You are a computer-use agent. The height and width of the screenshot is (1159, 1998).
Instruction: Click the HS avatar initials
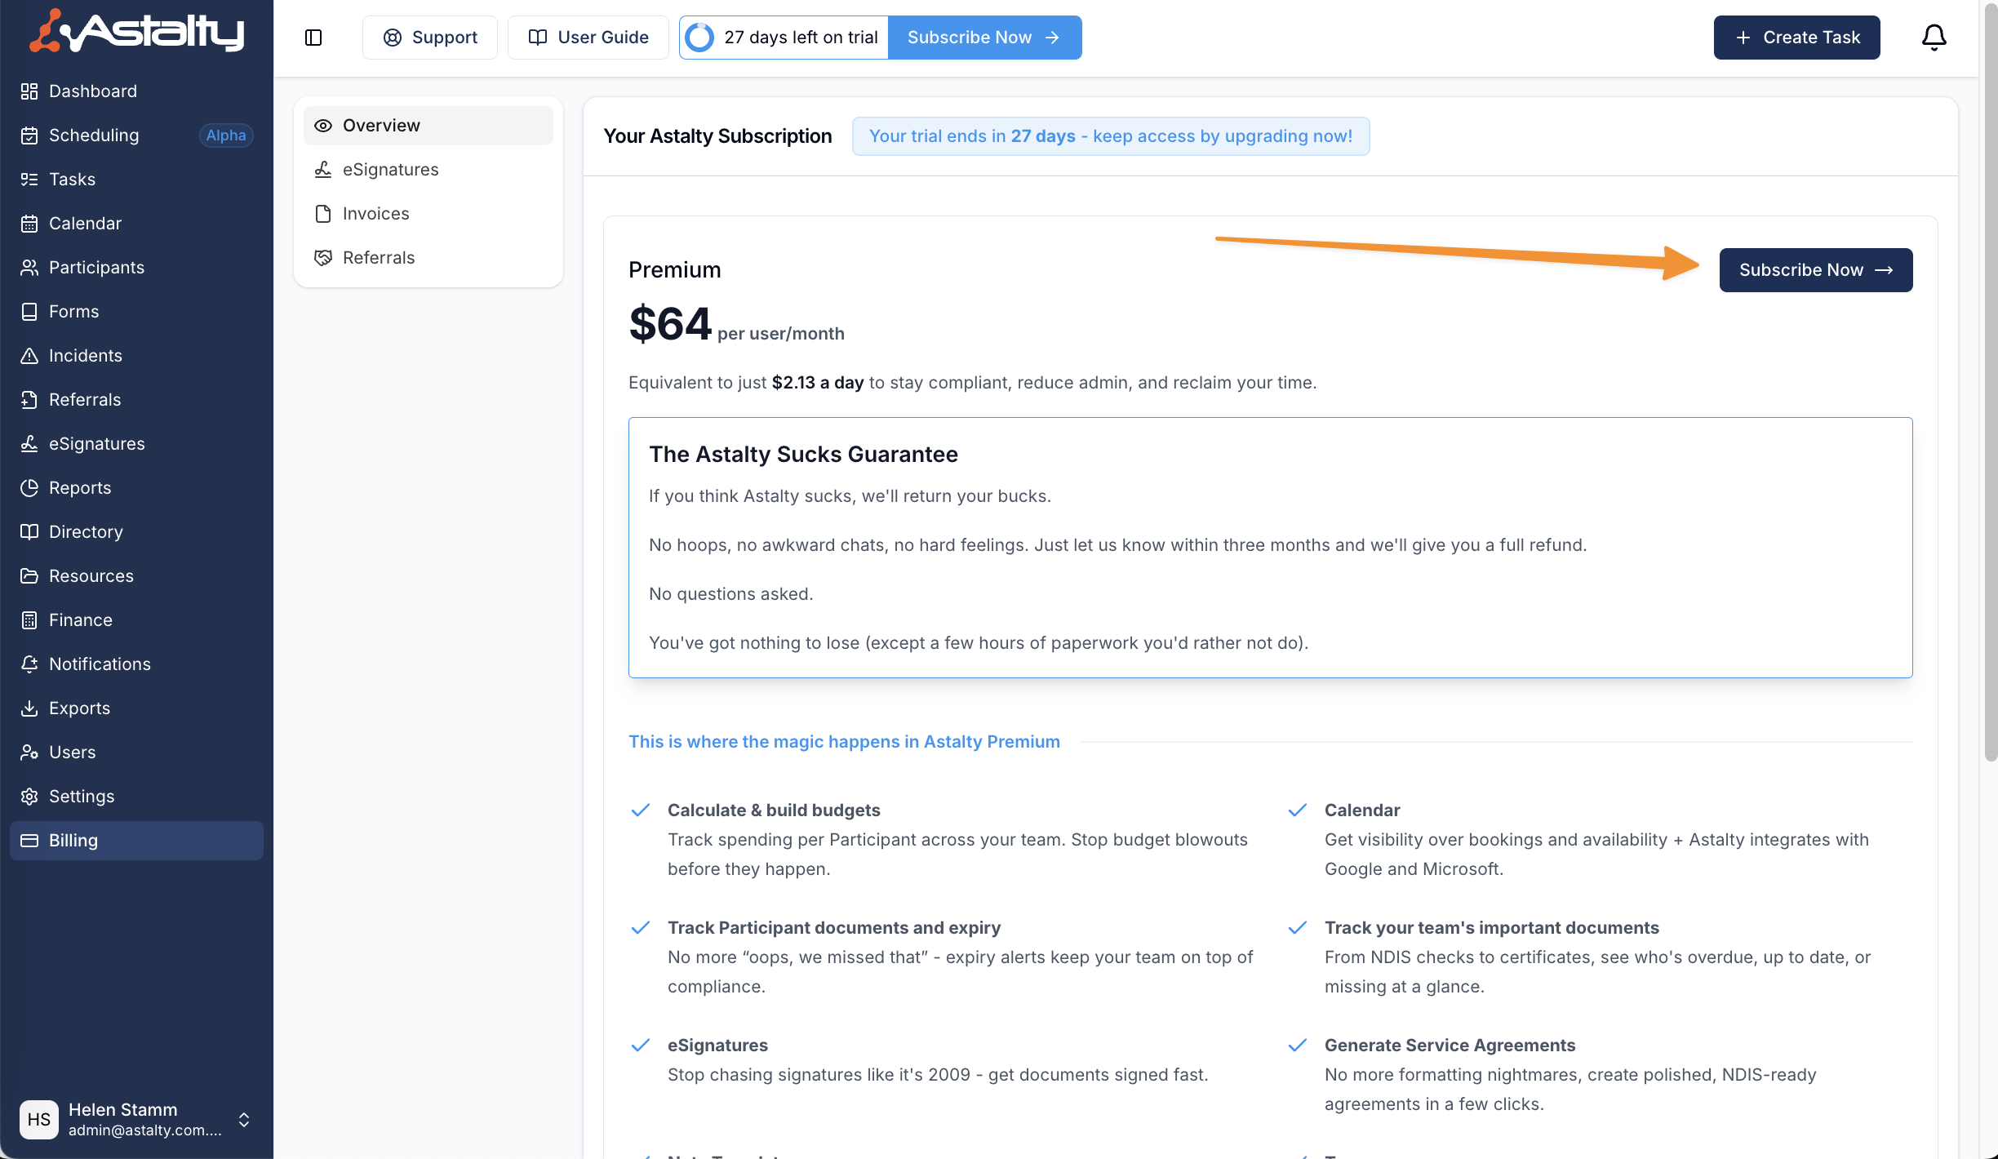pos(39,1120)
